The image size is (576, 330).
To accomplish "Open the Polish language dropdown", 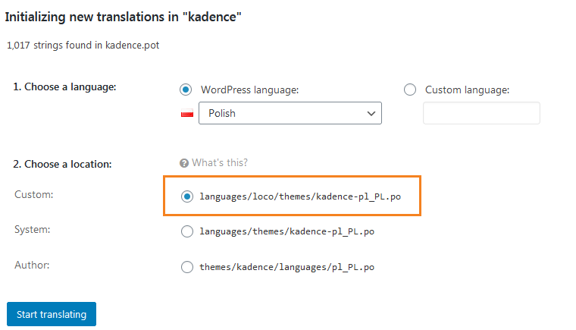I will tap(280, 113).
